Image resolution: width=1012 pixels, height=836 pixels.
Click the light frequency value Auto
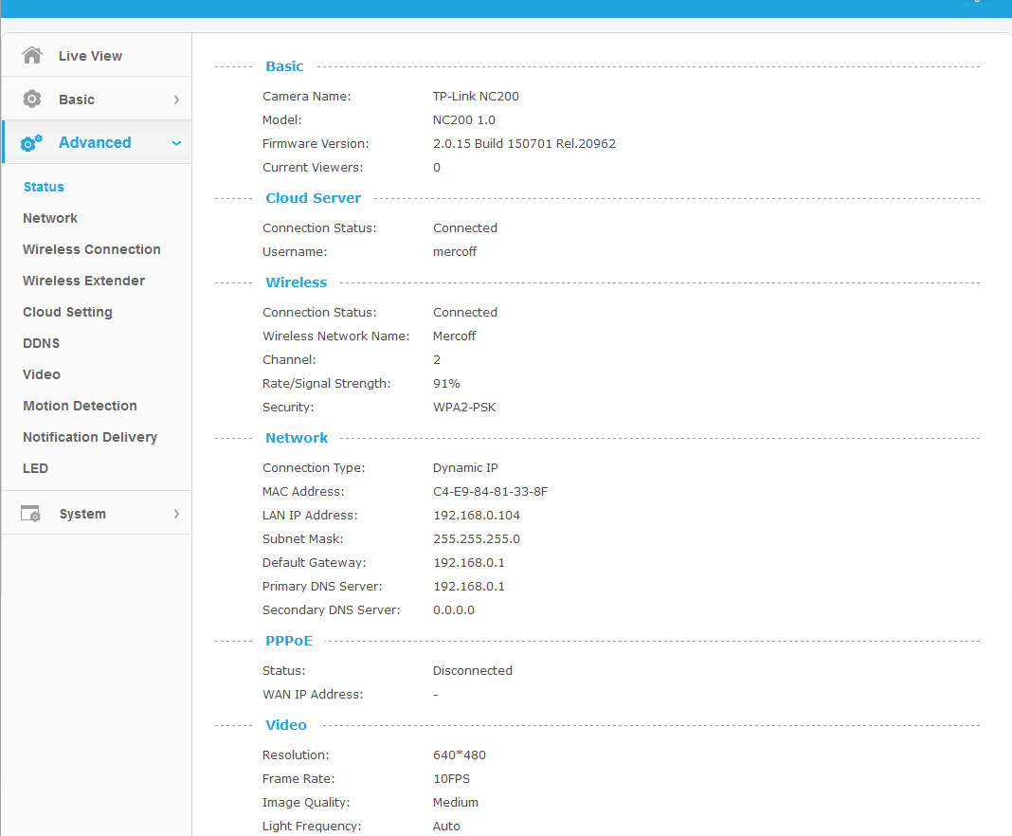click(446, 827)
